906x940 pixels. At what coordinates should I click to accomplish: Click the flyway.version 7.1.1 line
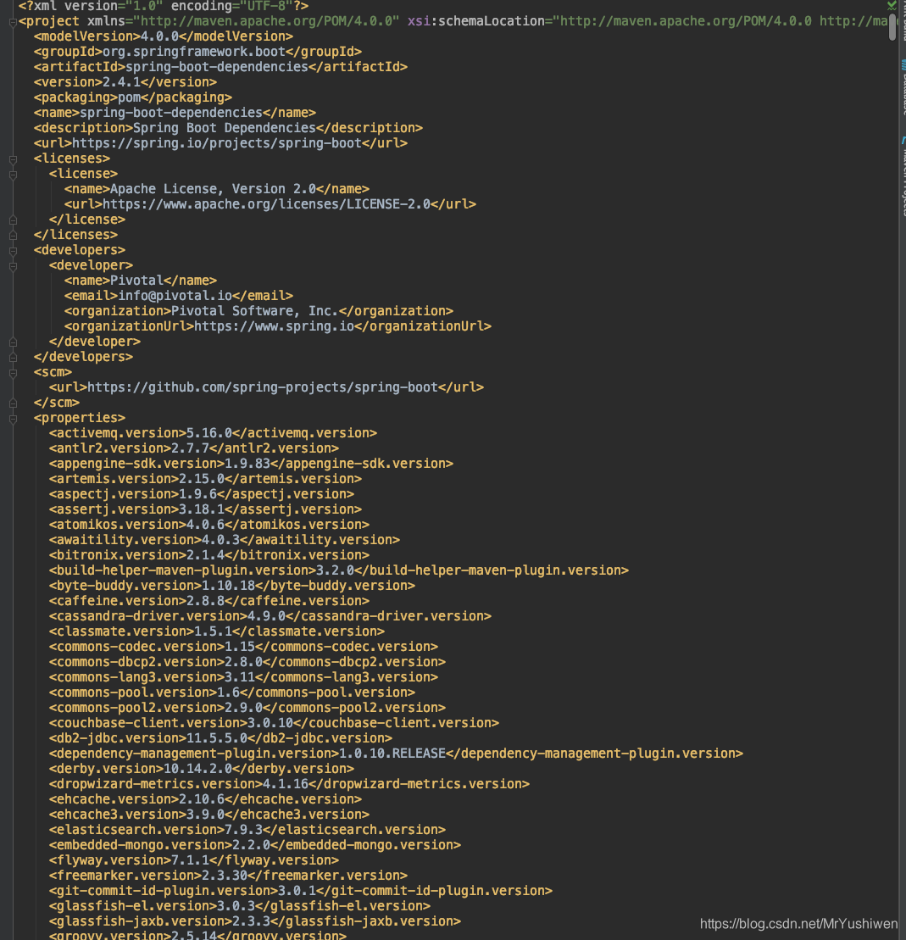tap(194, 861)
